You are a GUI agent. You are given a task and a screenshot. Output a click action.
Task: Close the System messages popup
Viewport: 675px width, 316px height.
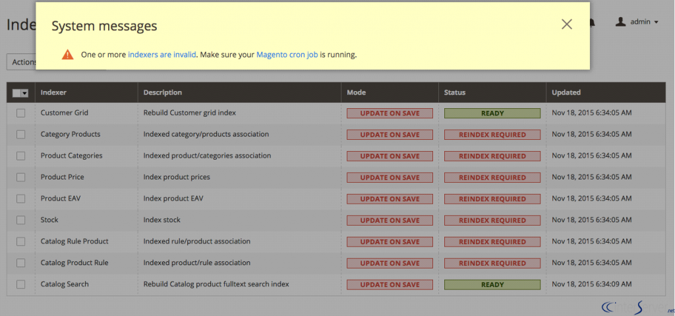566,24
